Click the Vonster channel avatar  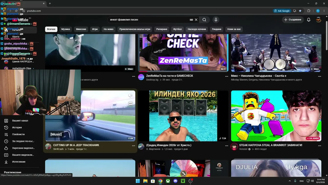(x=234, y=146)
